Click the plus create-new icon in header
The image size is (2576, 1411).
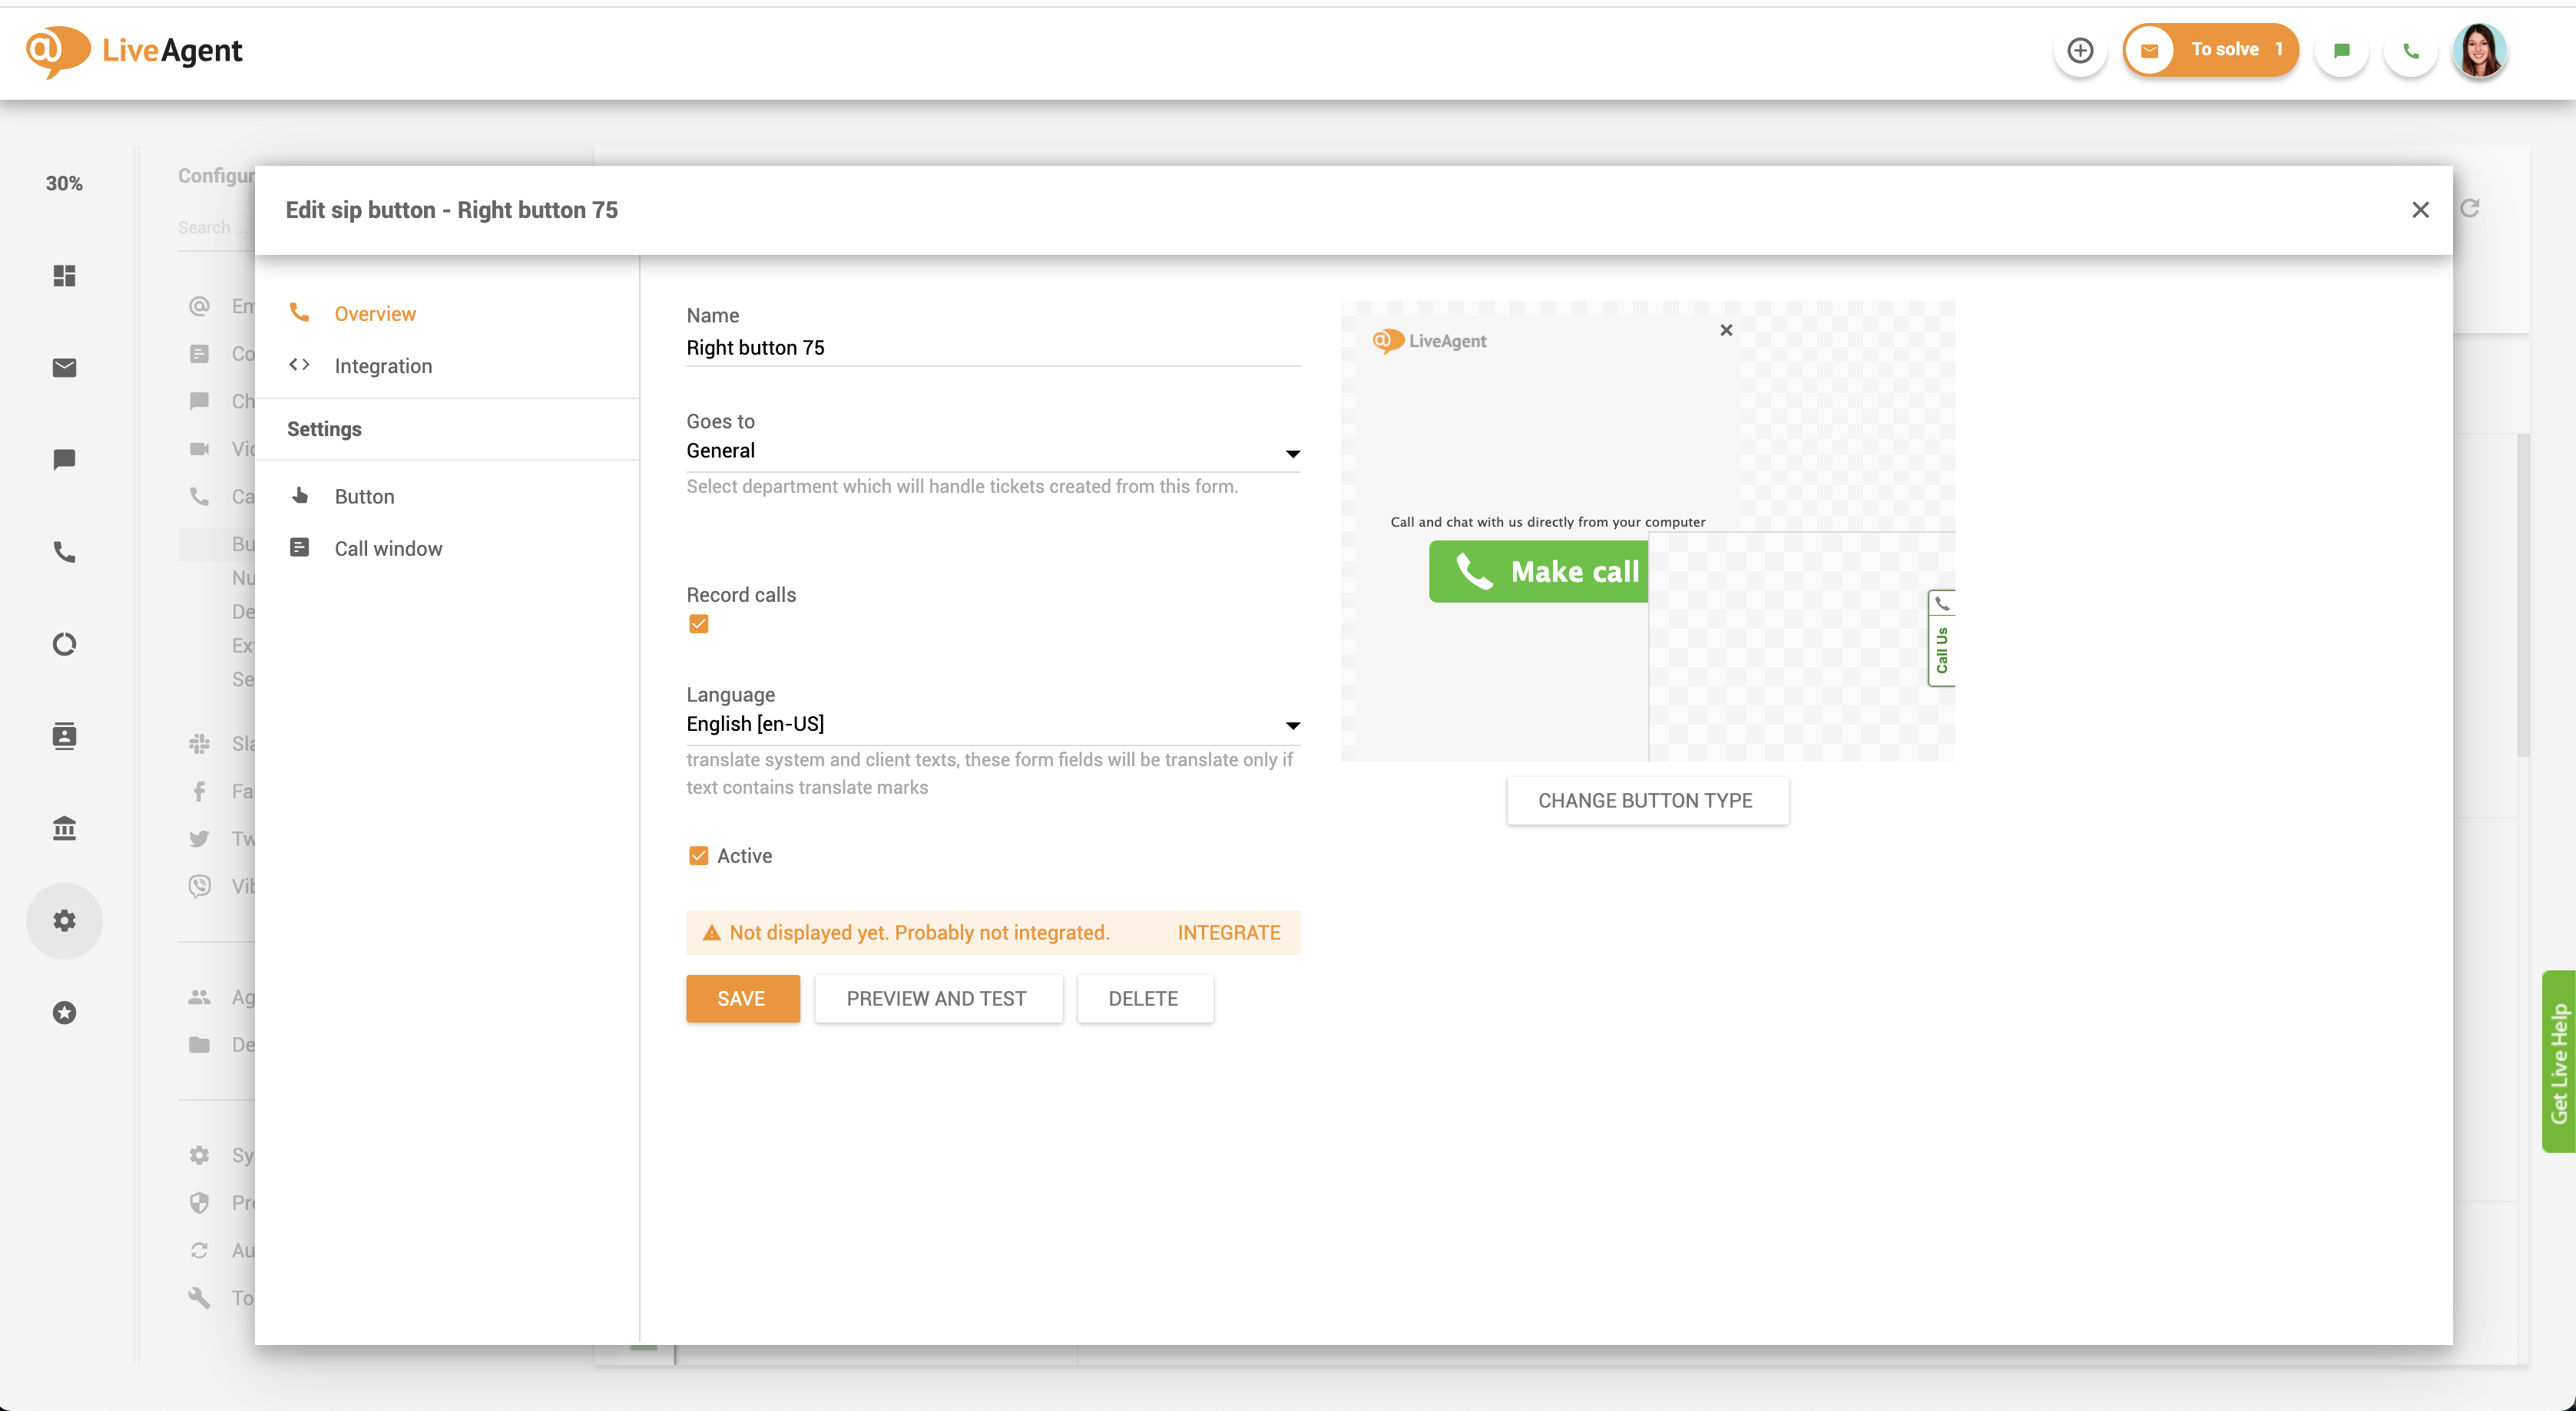tap(2080, 50)
